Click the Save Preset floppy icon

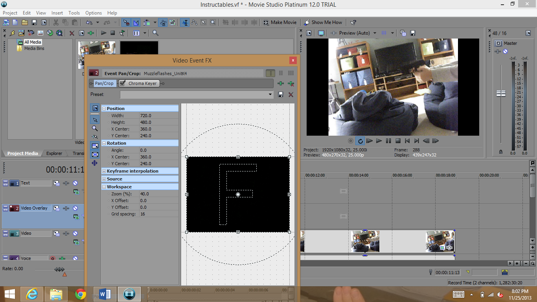281,94
